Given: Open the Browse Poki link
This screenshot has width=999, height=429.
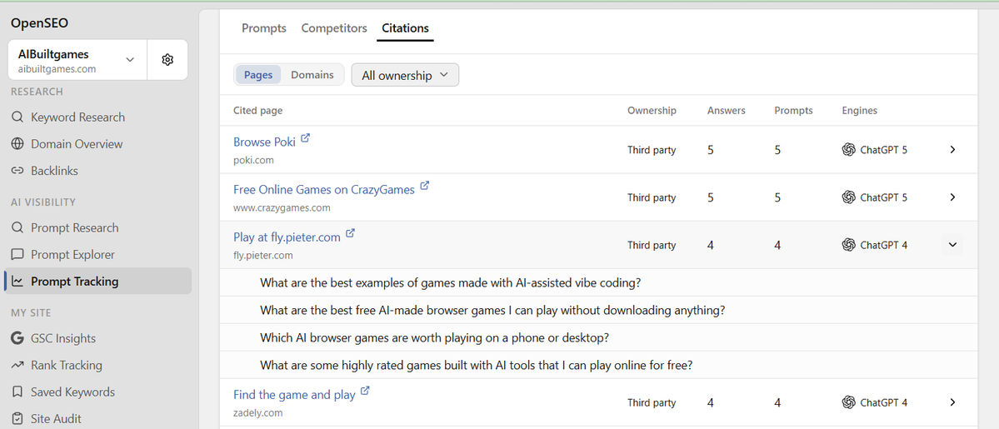Looking at the screenshot, I should coord(264,142).
